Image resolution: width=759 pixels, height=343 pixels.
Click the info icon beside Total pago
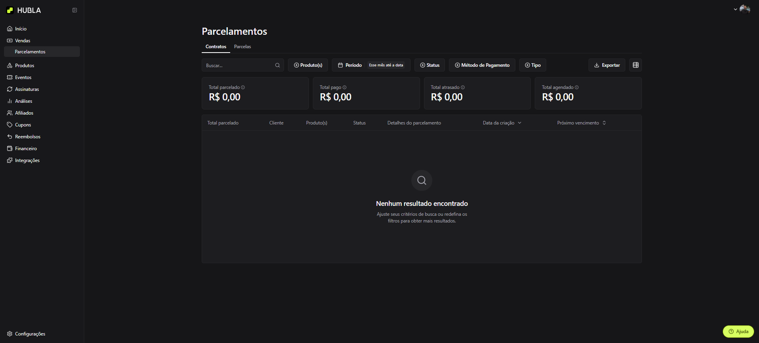tap(344, 87)
